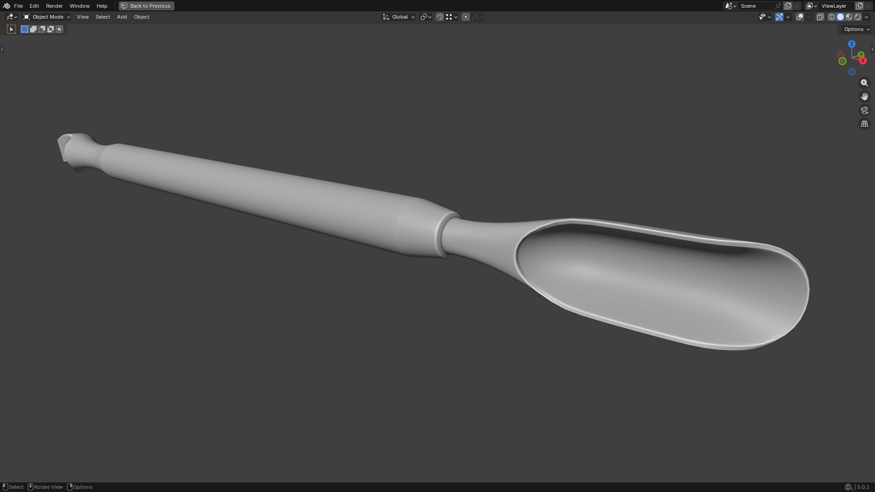The width and height of the screenshot is (875, 492).
Task: Open the viewport Object menu
Action: click(141, 17)
